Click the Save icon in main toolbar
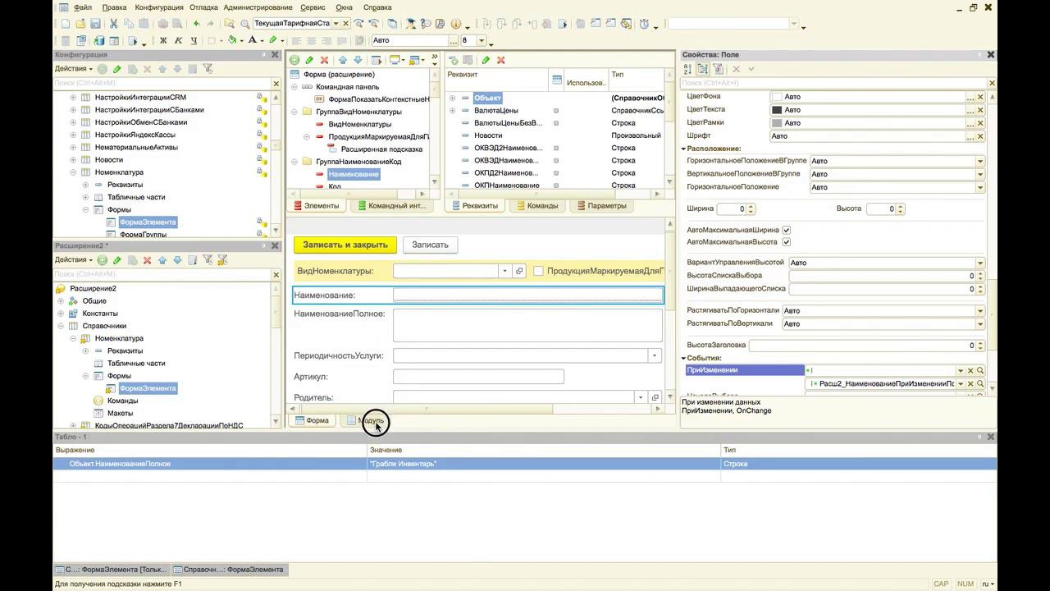The height and width of the screenshot is (591, 1050). coord(96,24)
